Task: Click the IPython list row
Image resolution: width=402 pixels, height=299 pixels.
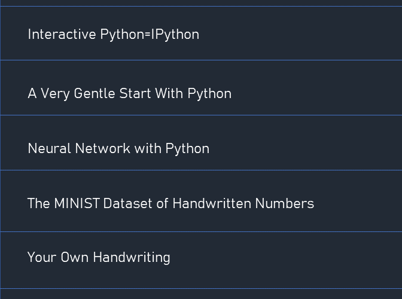Action: (x=113, y=34)
